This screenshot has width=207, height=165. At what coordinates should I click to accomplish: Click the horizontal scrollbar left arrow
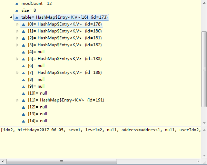pos(3,161)
